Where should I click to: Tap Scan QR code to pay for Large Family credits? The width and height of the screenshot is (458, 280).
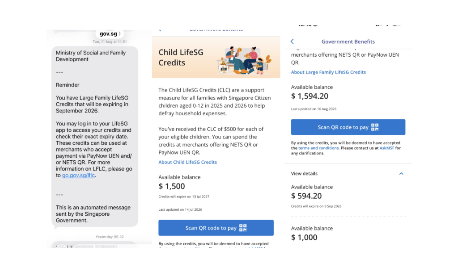tap(348, 127)
